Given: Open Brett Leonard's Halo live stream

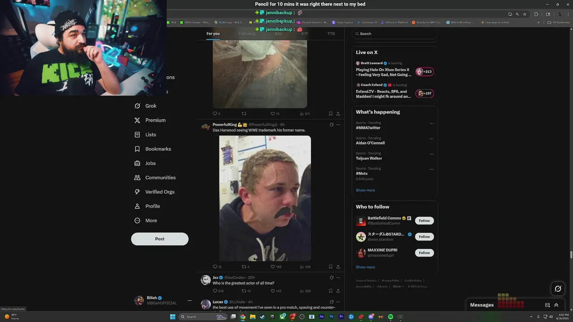Looking at the screenshot, I should point(395,69).
